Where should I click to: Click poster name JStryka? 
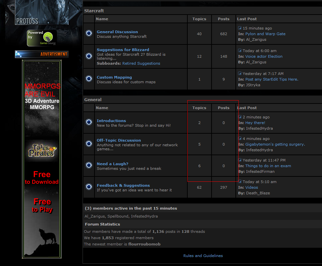(253, 85)
